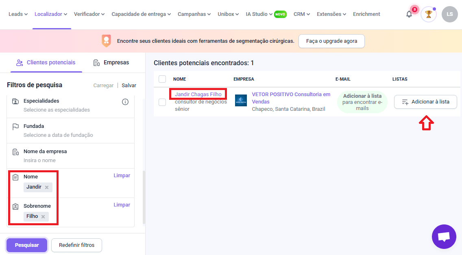Remove the Filho surname filter tag

click(43, 217)
